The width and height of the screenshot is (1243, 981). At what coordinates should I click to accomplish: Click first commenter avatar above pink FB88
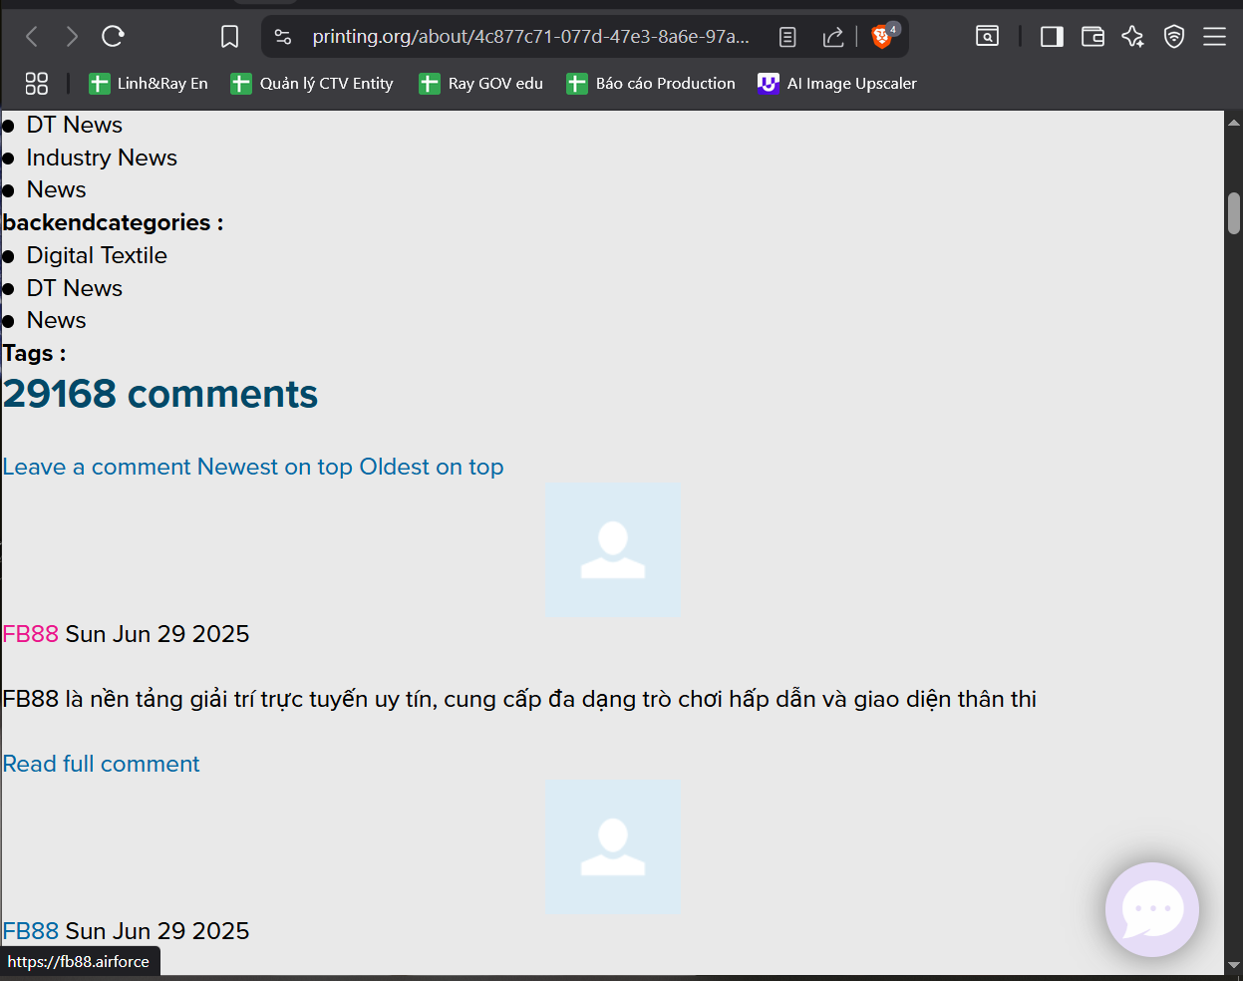pyautogui.click(x=614, y=550)
